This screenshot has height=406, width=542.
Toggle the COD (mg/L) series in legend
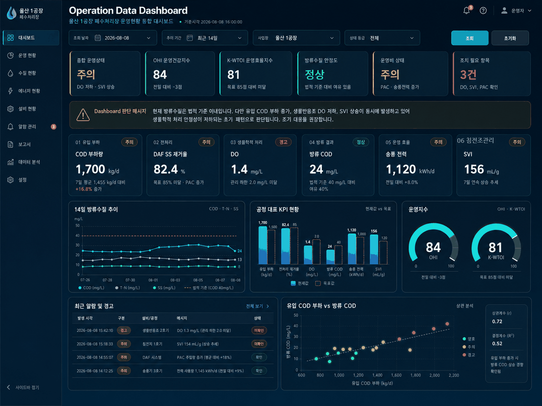pos(91,288)
